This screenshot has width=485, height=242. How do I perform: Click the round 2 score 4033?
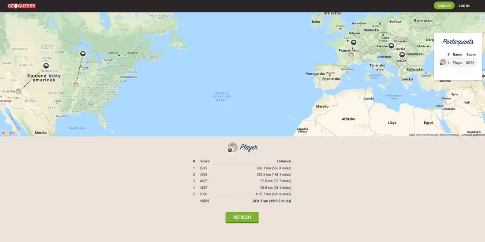click(x=204, y=175)
